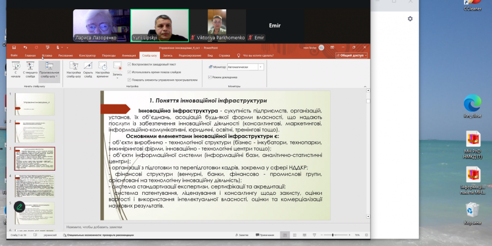Open the settings gear in the background window
Image resolution: width=492 pixels, height=246 pixels.
coord(410,19)
